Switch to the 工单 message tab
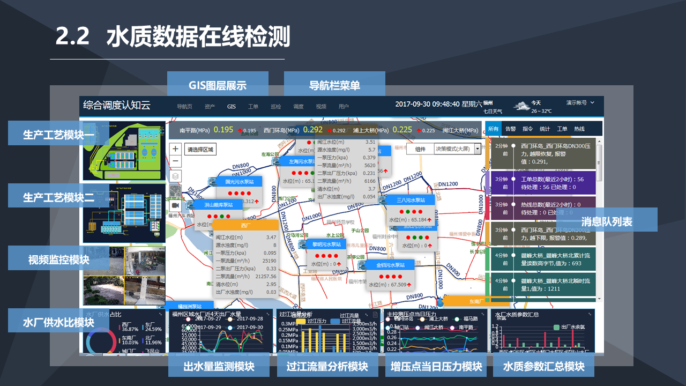686x386 pixels. coord(562,129)
